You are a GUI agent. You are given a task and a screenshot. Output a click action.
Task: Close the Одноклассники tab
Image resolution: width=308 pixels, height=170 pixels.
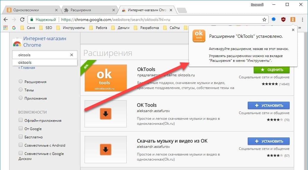[x=56, y=10]
